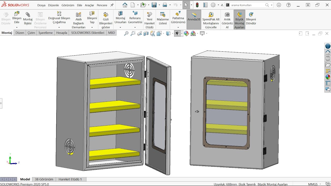Click Gizli Bileşenleri göster button
This screenshot has width=331, height=186.
[x=106, y=20]
